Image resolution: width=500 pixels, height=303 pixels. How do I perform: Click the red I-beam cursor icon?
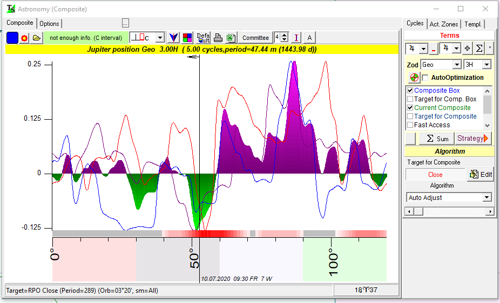coord(296,38)
